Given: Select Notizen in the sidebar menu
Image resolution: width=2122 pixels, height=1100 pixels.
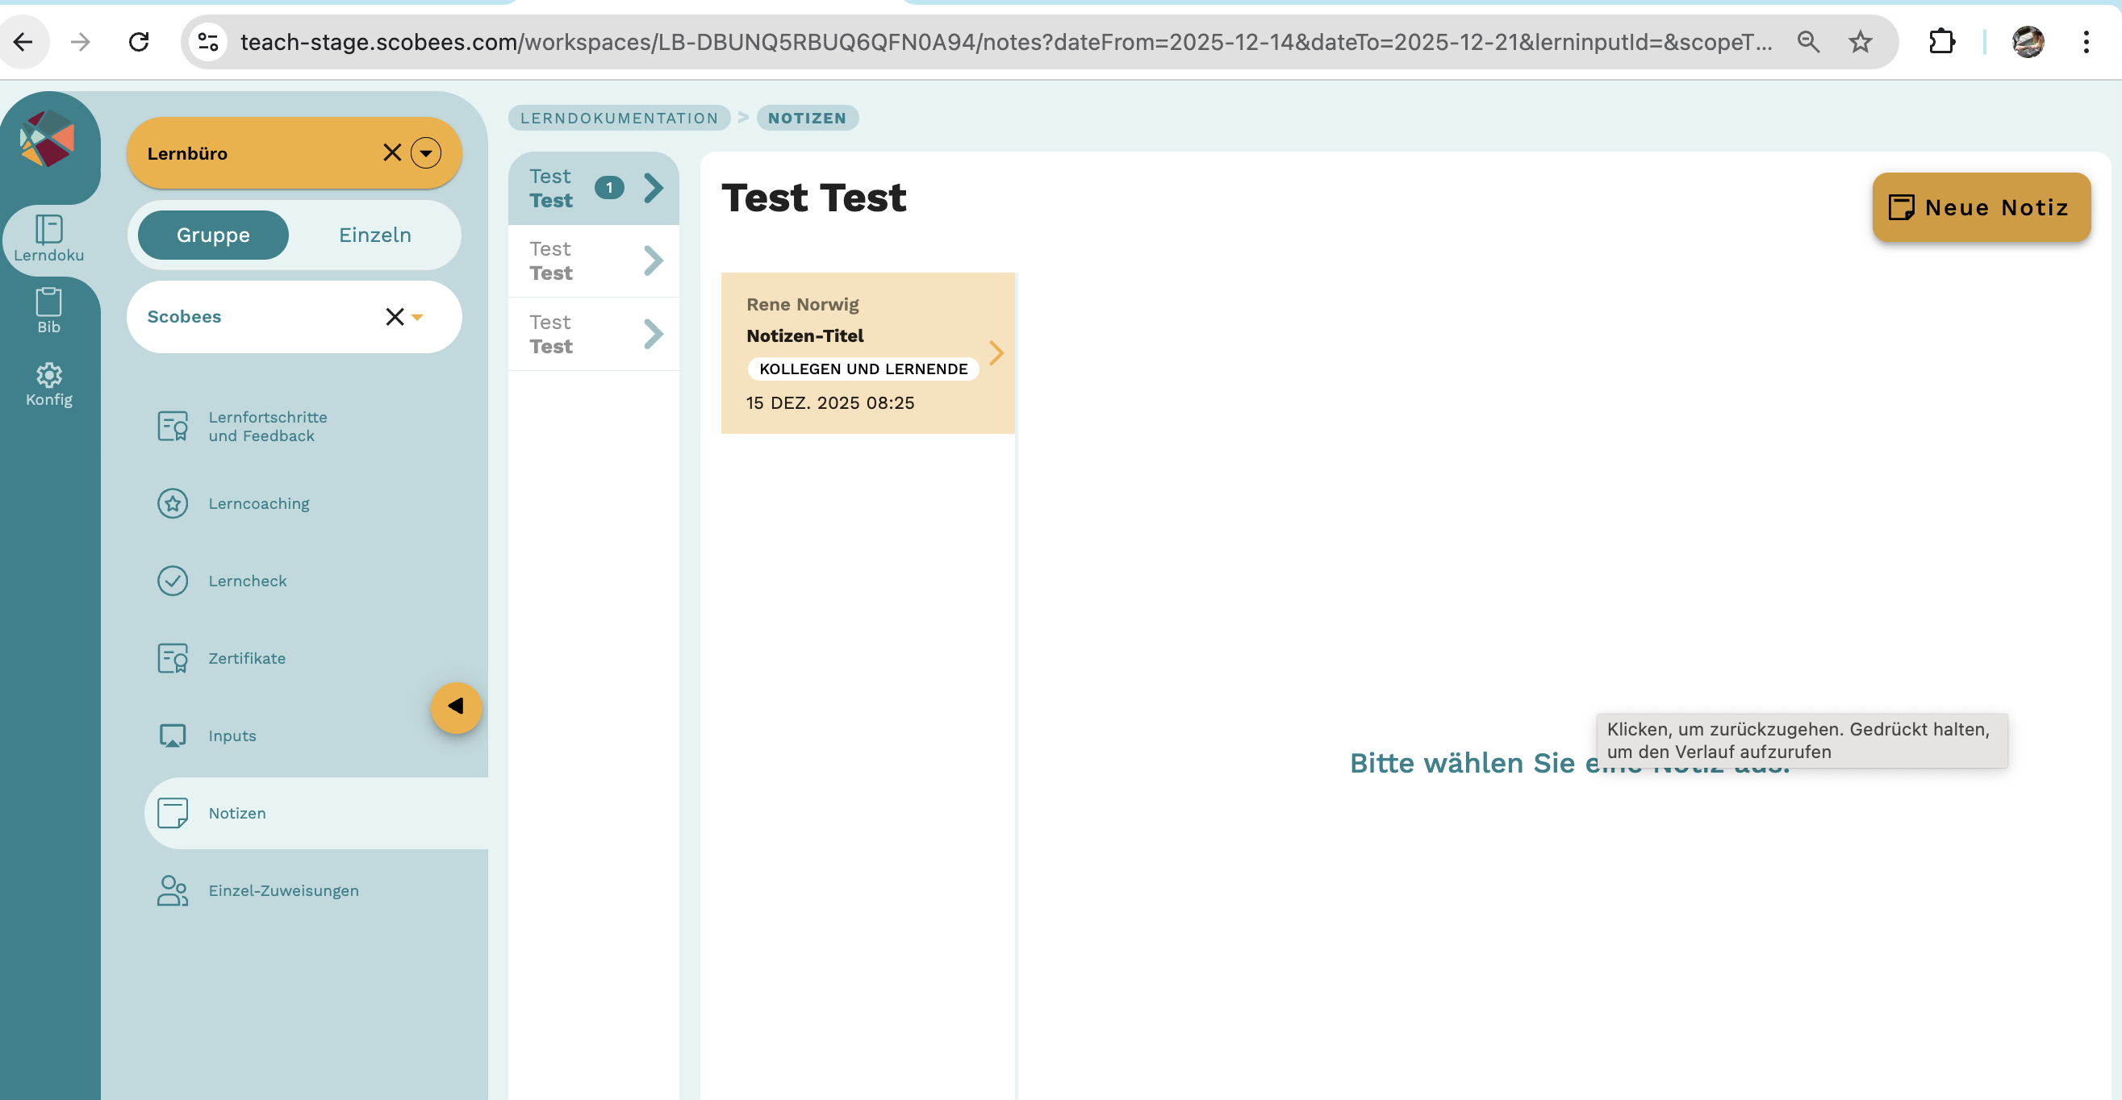Looking at the screenshot, I should click(236, 813).
